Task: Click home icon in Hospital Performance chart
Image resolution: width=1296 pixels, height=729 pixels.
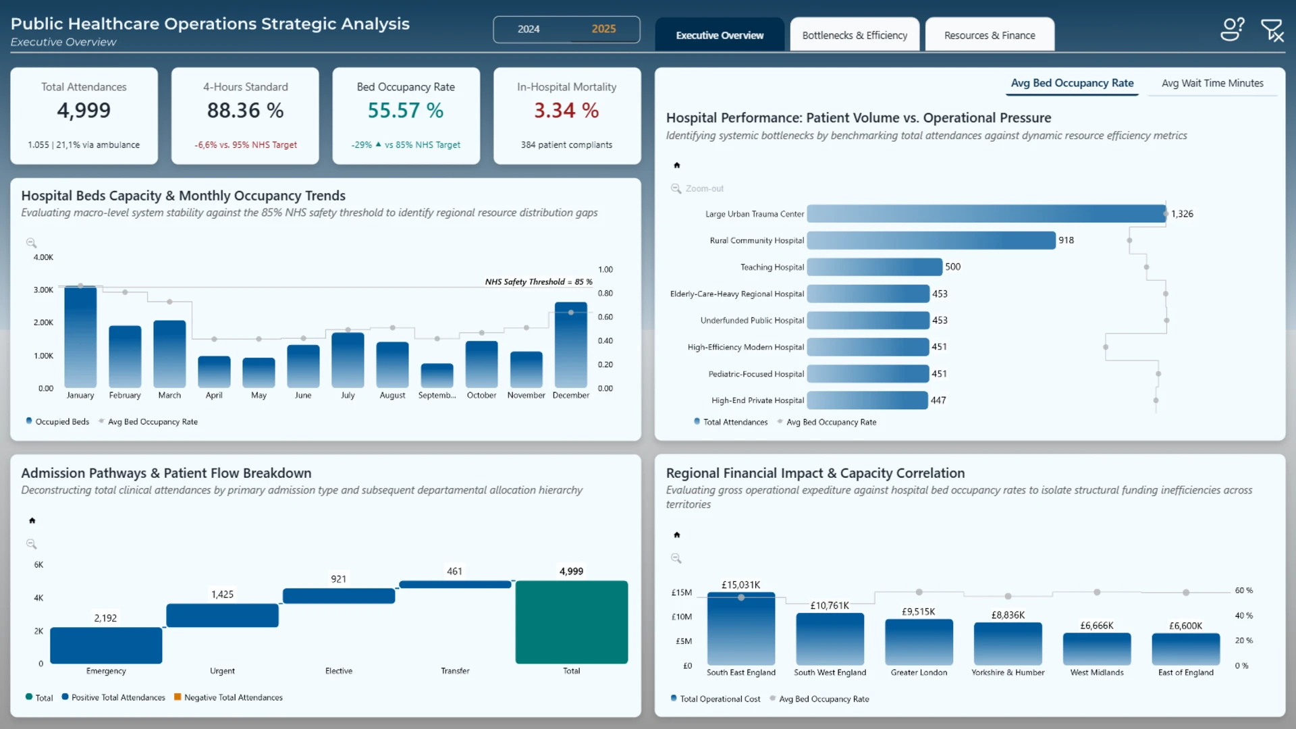Action: point(676,165)
